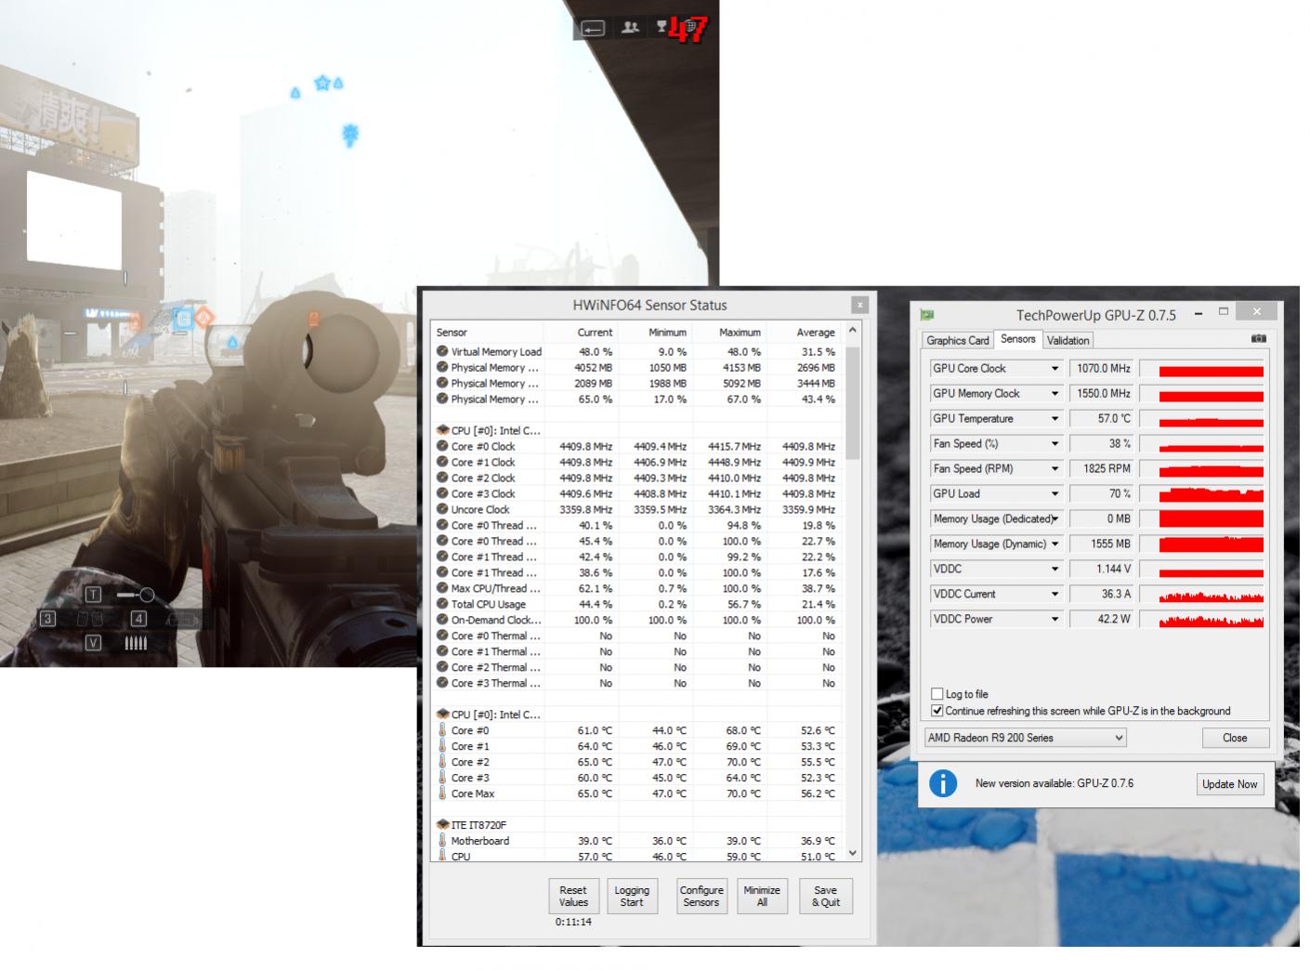Click the Logging Start button

pyautogui.click(x=632, y=896)
